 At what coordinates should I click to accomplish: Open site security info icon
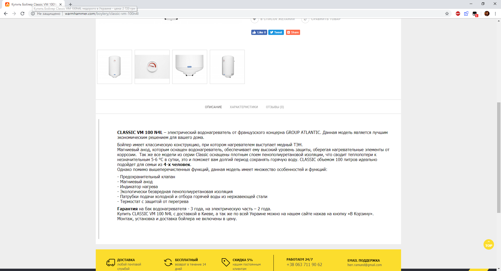click(x=33, y=14)
